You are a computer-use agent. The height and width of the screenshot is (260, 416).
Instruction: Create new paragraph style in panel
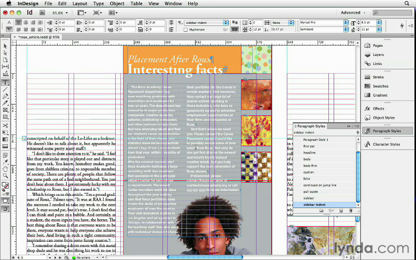point(341,211)
